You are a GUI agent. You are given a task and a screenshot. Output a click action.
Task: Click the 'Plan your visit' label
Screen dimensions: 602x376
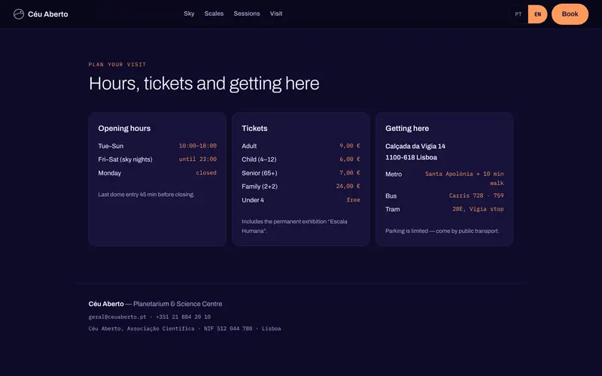[117, 65]
